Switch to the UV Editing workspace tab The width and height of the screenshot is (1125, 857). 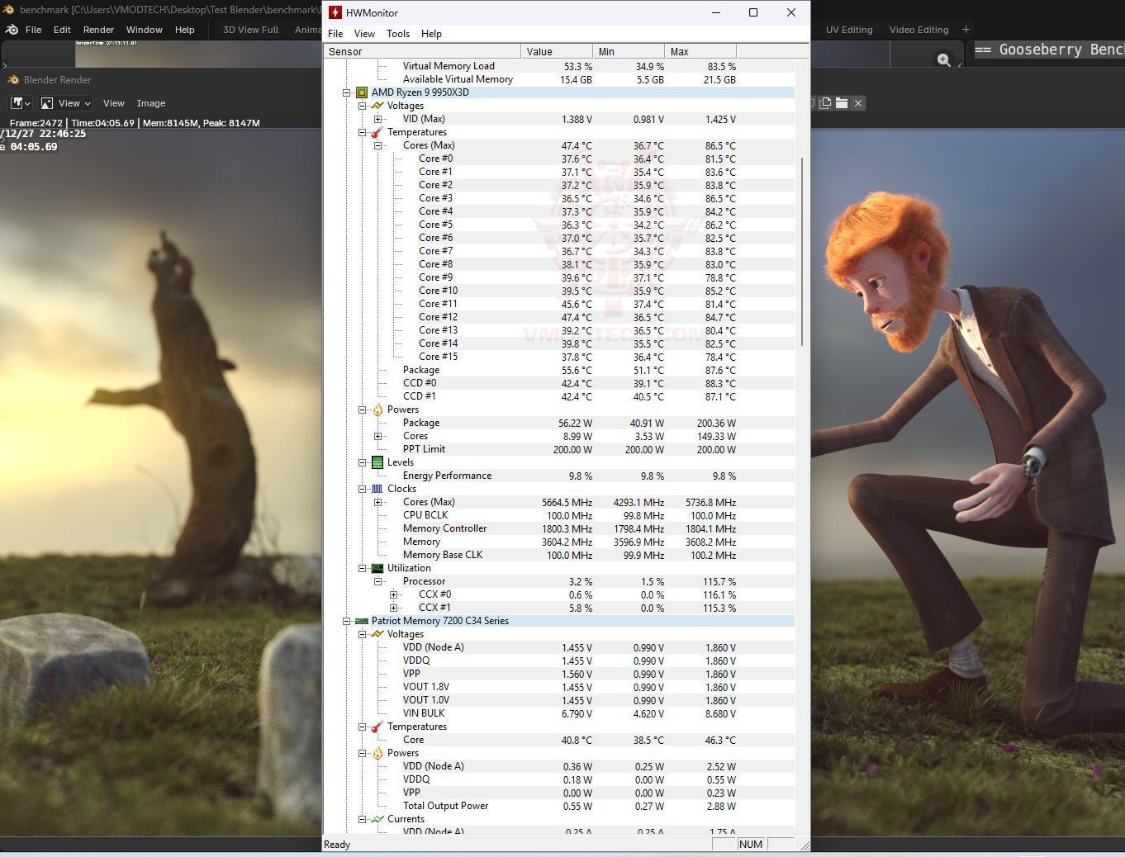[848, 30]
